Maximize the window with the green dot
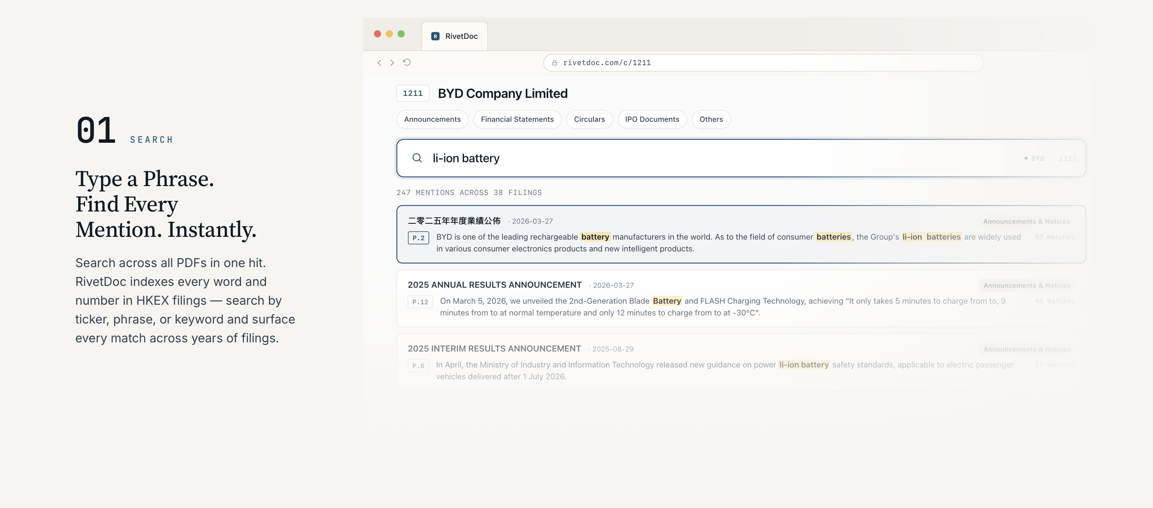 [x=401, y=34]
